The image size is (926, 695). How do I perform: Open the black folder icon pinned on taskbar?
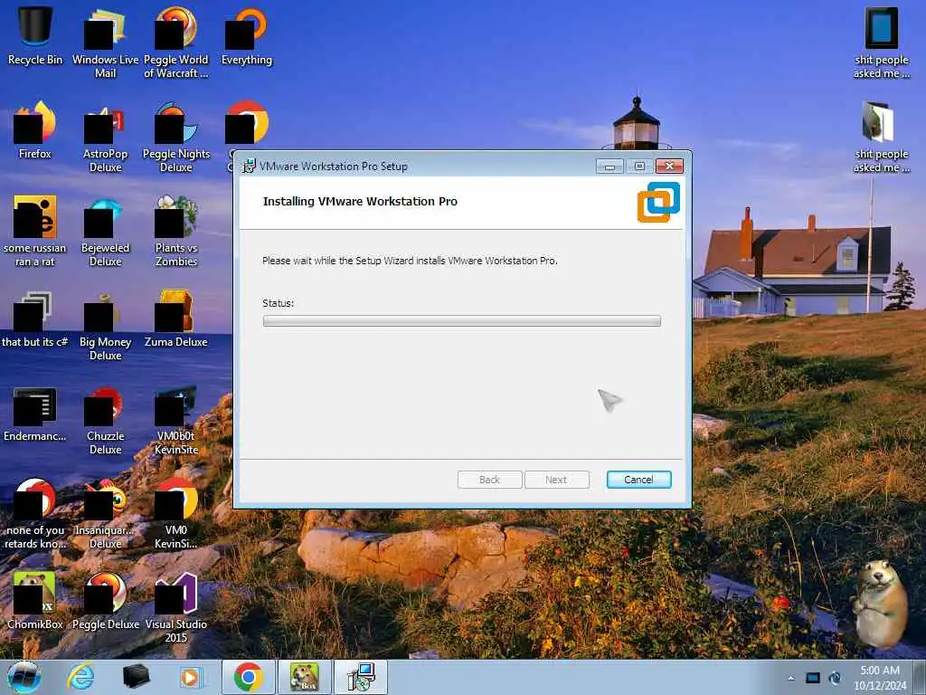pyautogui.click(x=136, y=677)
